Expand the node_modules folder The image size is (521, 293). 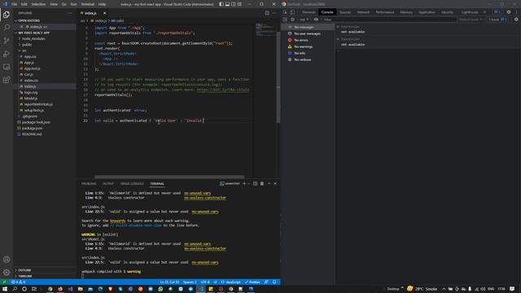(33, 38)
